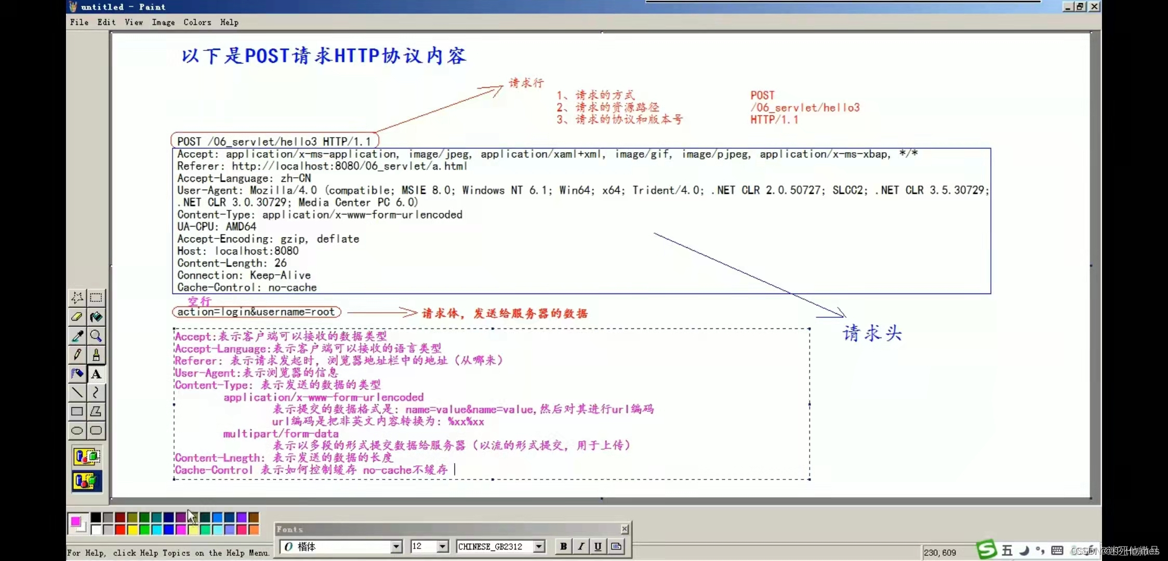Open the Colors menu
1168x561 pixels.
click(x=197, y=22)
